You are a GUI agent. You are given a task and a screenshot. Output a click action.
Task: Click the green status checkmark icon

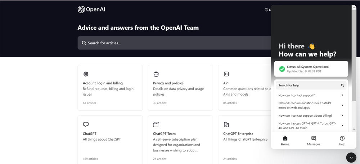[282, 69]
